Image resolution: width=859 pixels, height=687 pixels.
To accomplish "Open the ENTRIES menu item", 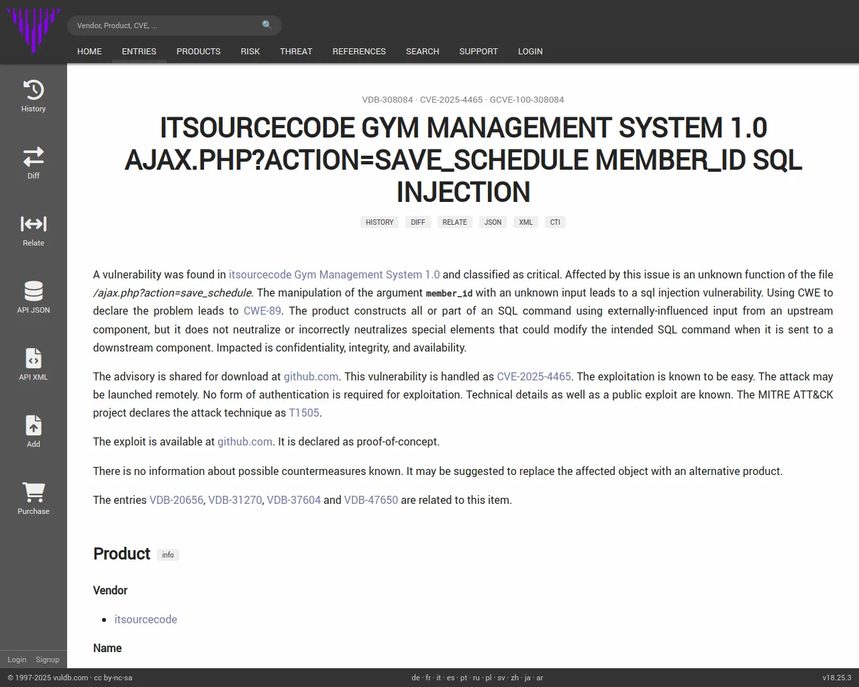I will 139,51.
